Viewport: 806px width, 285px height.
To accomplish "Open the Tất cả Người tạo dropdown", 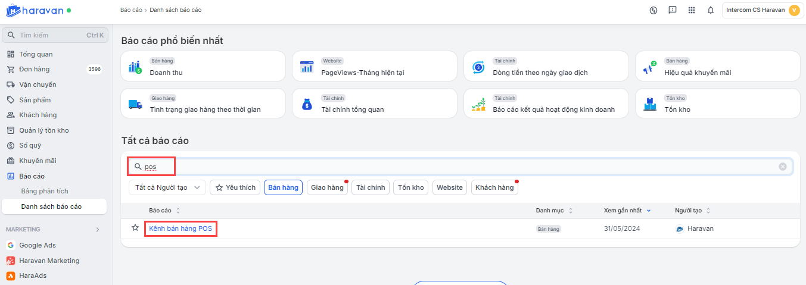I will click(167, 187).
